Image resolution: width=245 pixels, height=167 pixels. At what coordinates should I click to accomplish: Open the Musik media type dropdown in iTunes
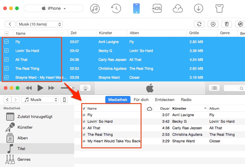click(40, 100)
